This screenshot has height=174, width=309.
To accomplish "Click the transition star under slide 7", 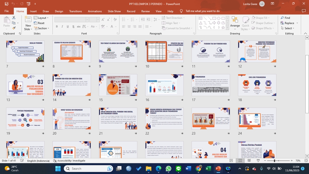I will click(x=43, y=67).
